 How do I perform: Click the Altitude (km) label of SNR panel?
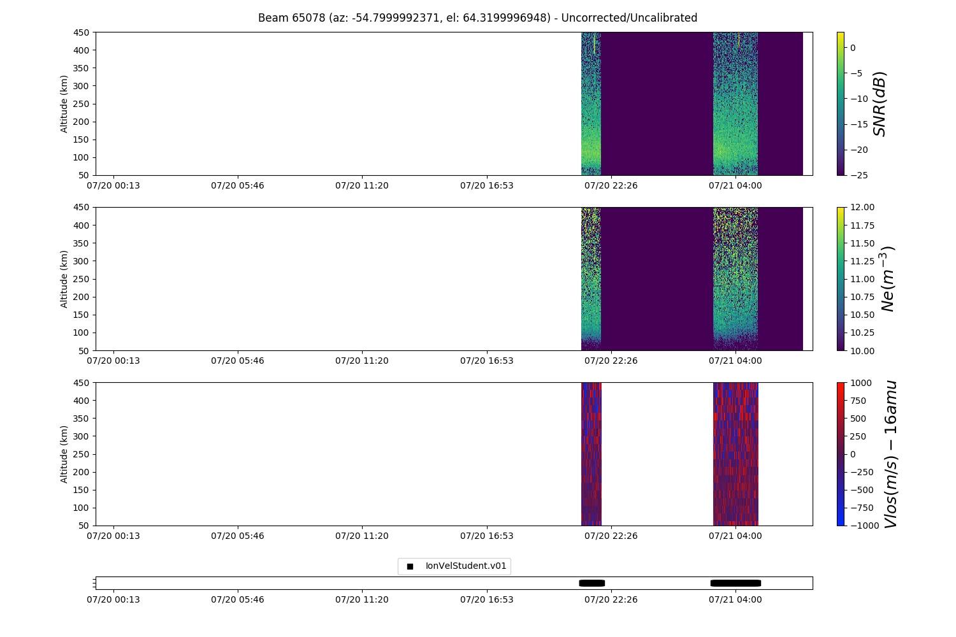[x=64, y=103]
